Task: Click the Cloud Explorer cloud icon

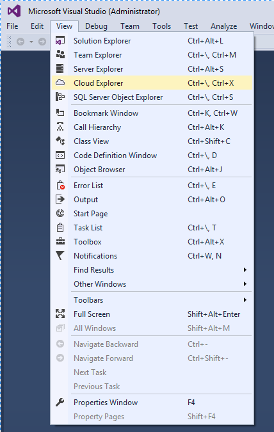Action: pos(60,83)
